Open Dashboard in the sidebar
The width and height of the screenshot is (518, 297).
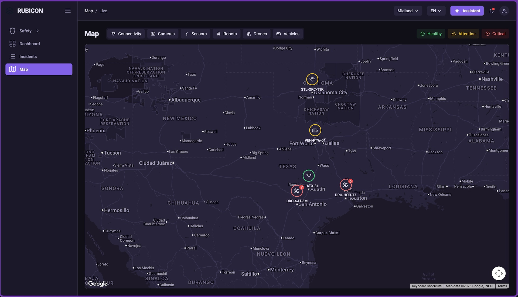point(39,44)
